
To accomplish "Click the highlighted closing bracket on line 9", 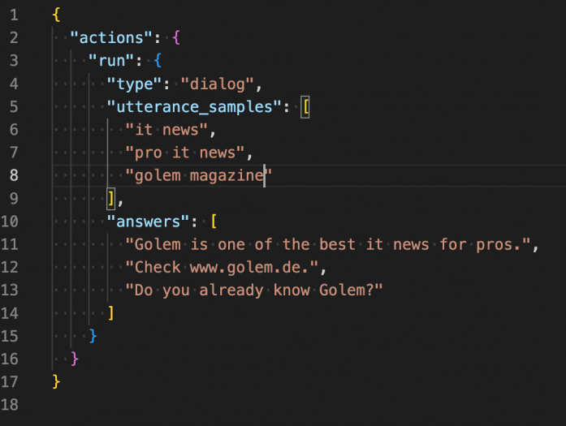I will (x=111, y=199).
